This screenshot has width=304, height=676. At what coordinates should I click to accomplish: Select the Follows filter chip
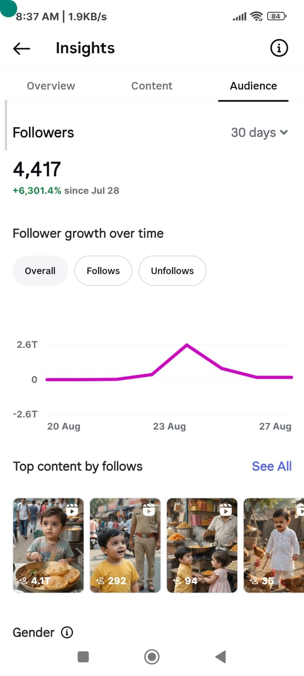pos(103,271)
